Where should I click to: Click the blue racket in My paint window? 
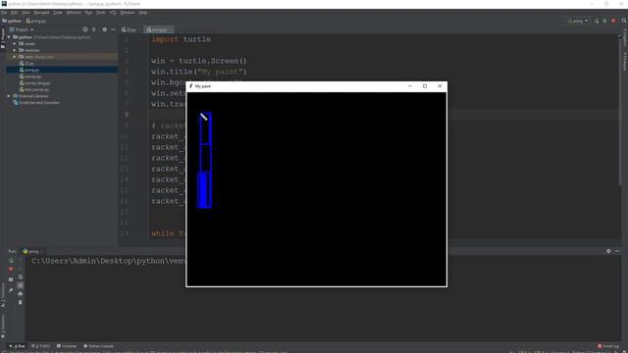click(205, 160)
